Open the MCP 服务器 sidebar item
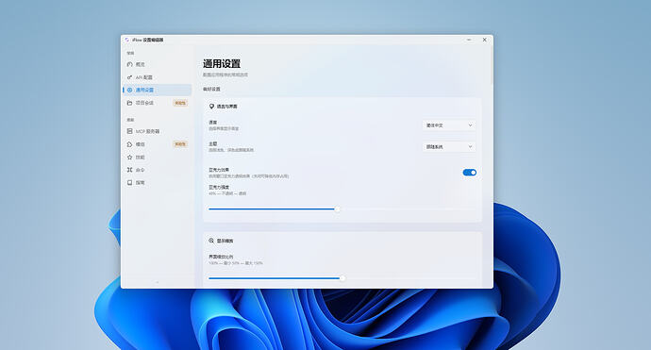This screenshot has width=651, height=350. 158,131
